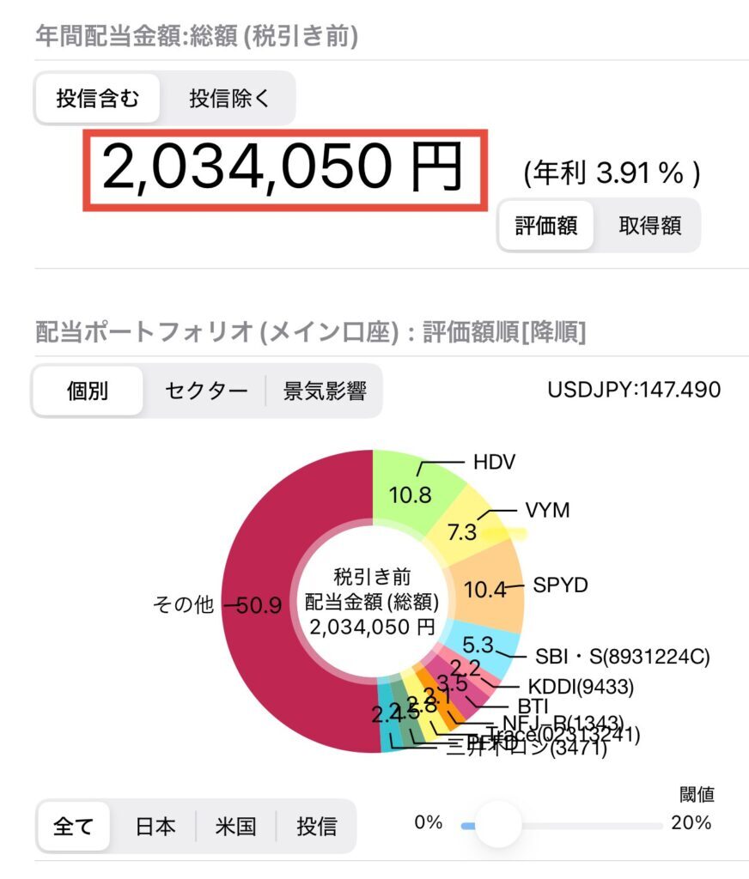Open the 景気影響 tab

tap(325, 391)
